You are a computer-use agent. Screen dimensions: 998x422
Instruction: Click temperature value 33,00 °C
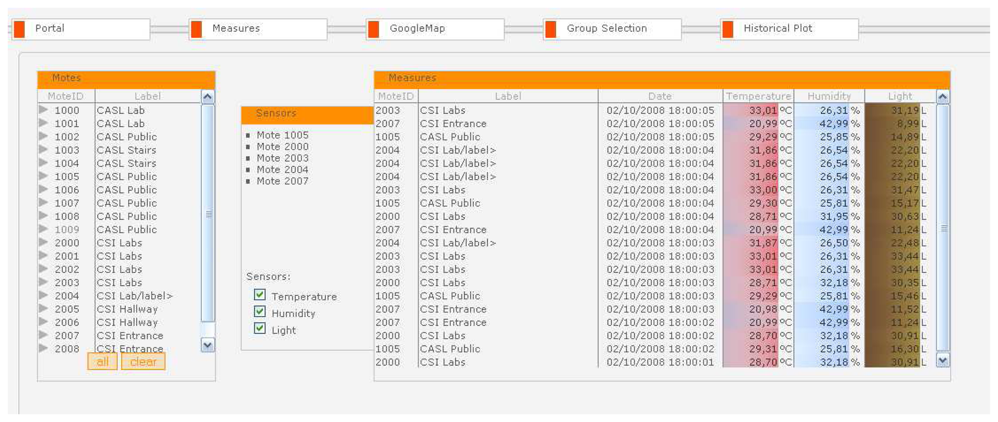pos(770,189)
